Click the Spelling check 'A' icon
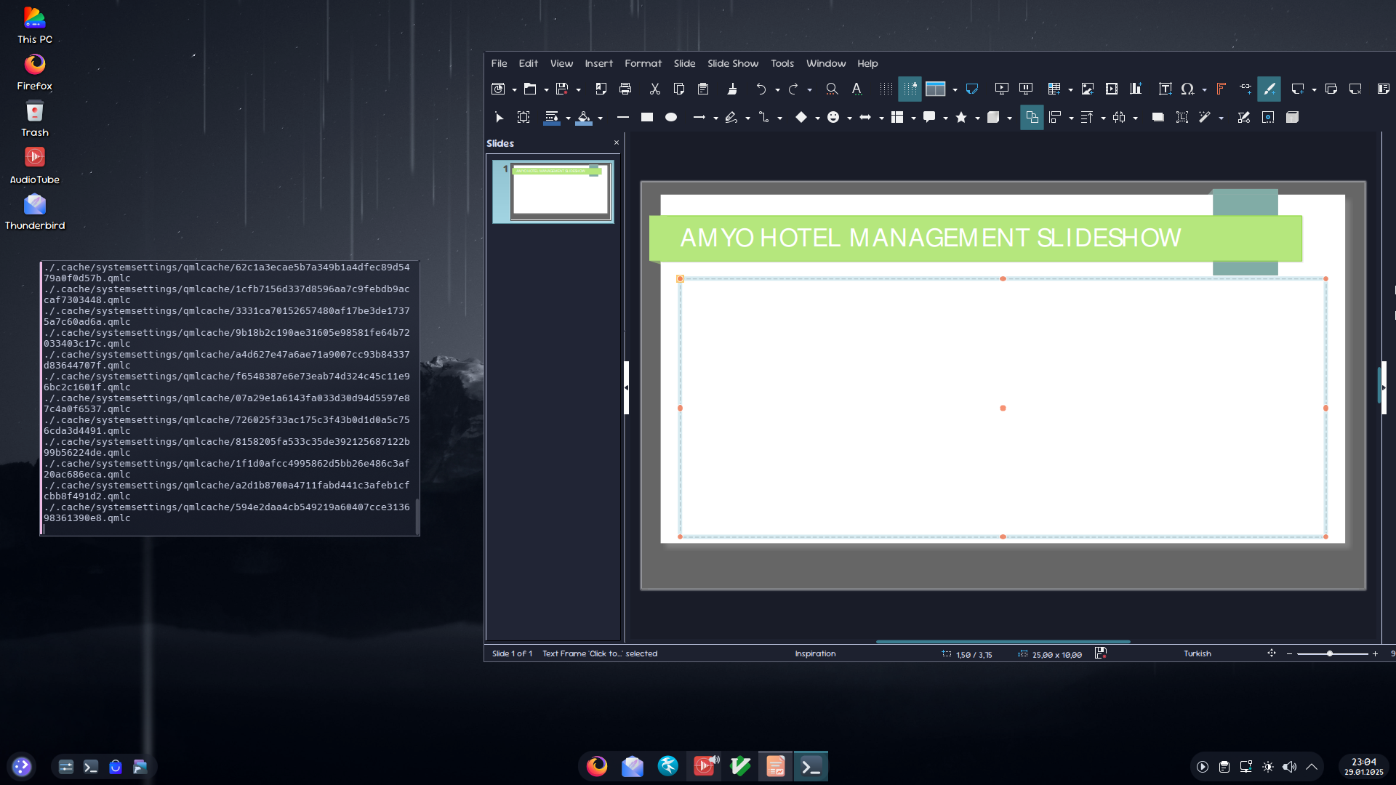 click(x=857, y=89)
